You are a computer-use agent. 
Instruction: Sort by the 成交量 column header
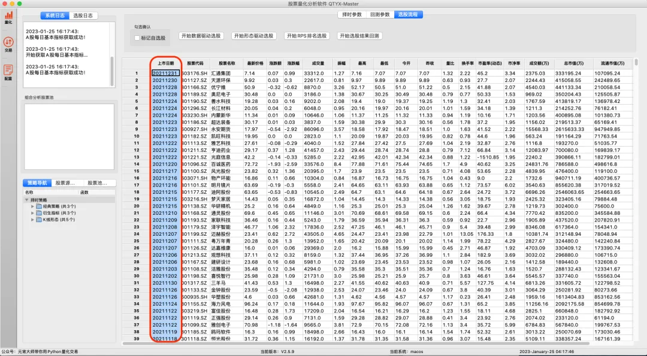[x=318, y=63]
